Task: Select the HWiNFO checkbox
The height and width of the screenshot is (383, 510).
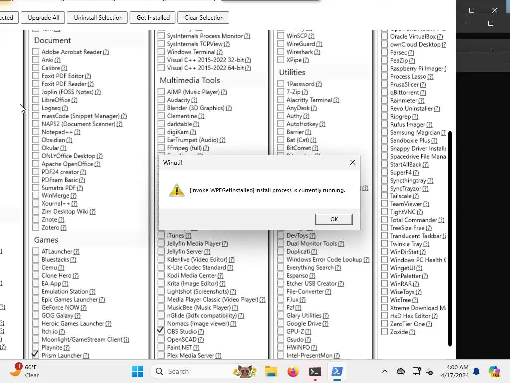Action: pos(281,347)
